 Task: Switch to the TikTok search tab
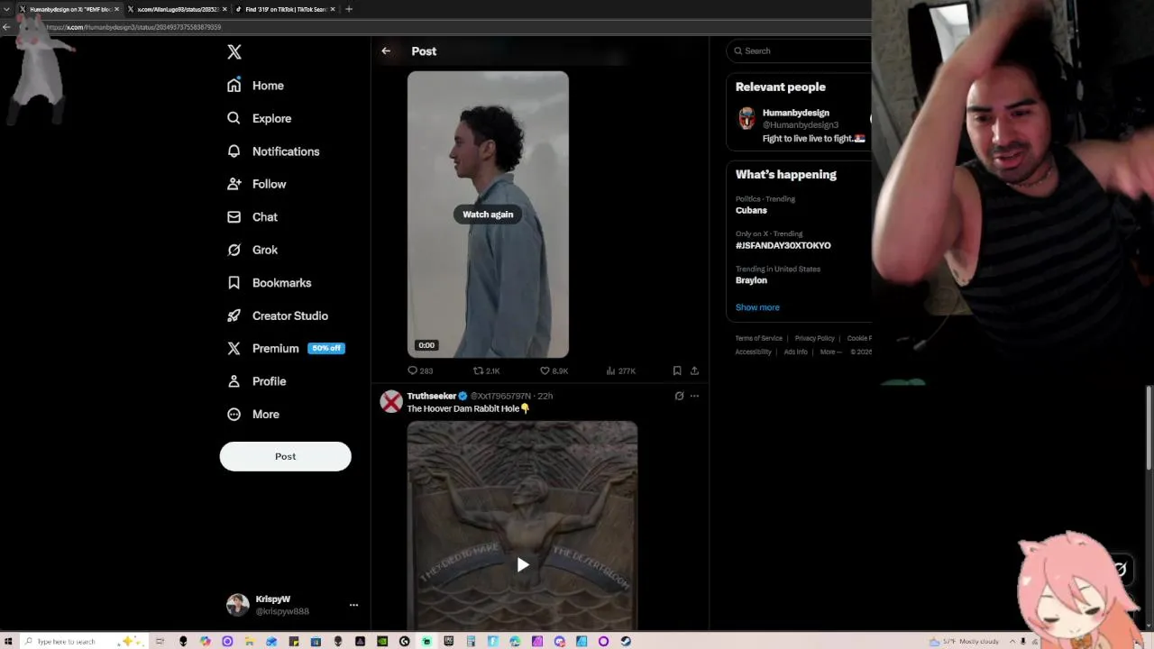[x=285, y=9]
